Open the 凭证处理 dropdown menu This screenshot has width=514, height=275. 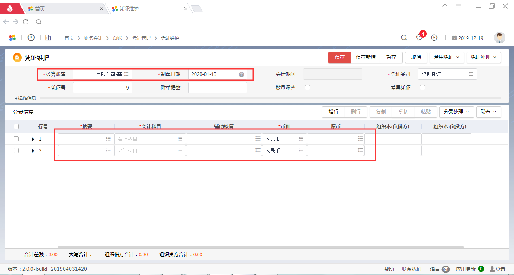tap(484, 58)
